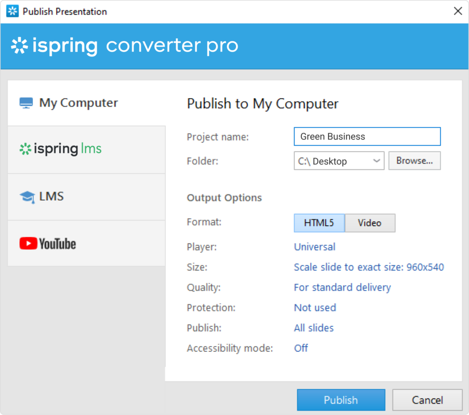This screenshot has height=415, width=469.
Task: Open the Accessibility mode Off link
Action: (x=301, y=348)
